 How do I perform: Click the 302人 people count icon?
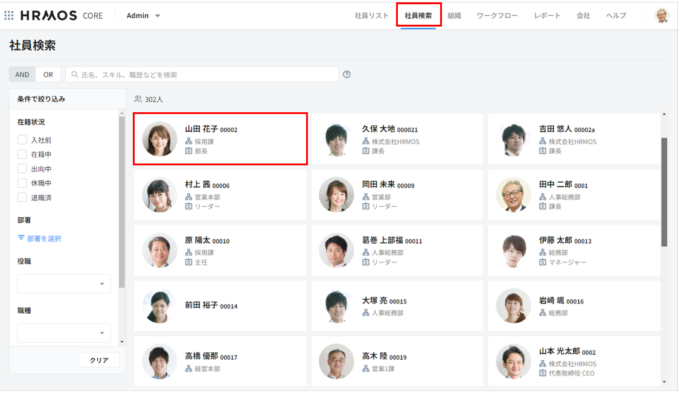pyautogui.click(x=138, y=99)
